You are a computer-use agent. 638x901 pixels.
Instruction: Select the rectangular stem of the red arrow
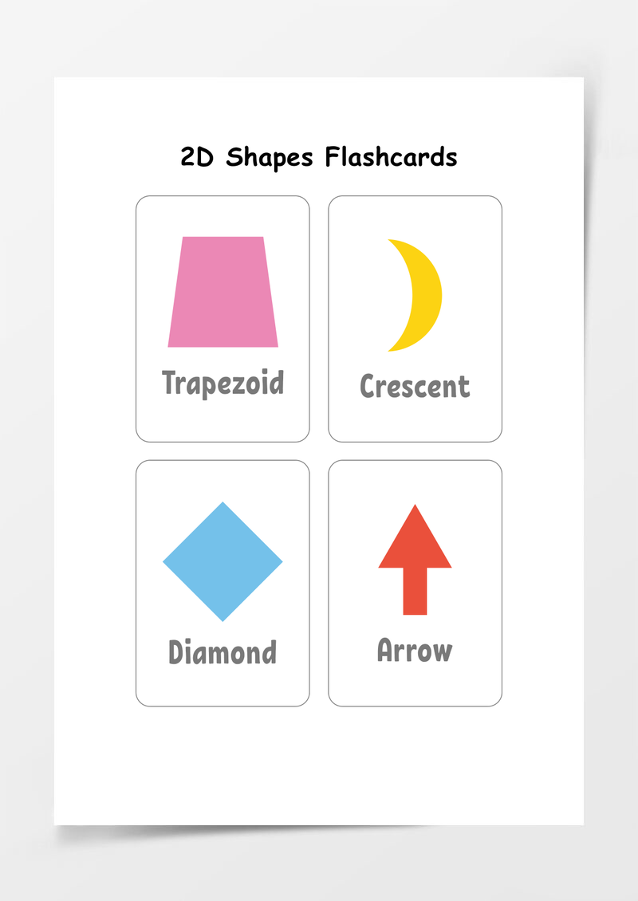pos(415,592)
